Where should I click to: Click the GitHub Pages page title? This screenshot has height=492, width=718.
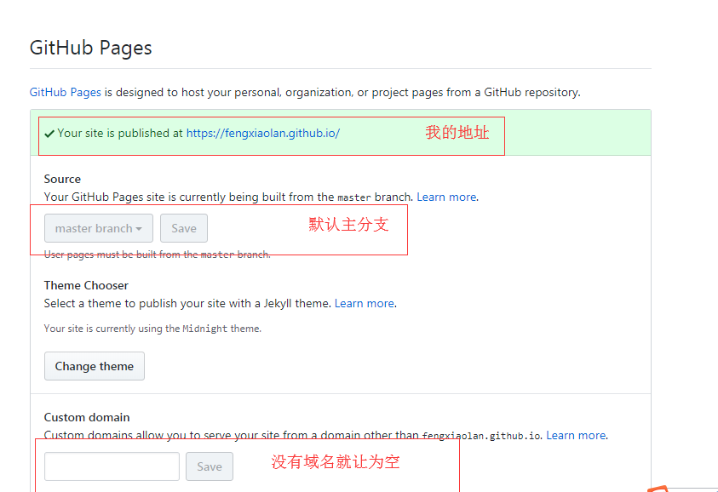tap(90, 48)
